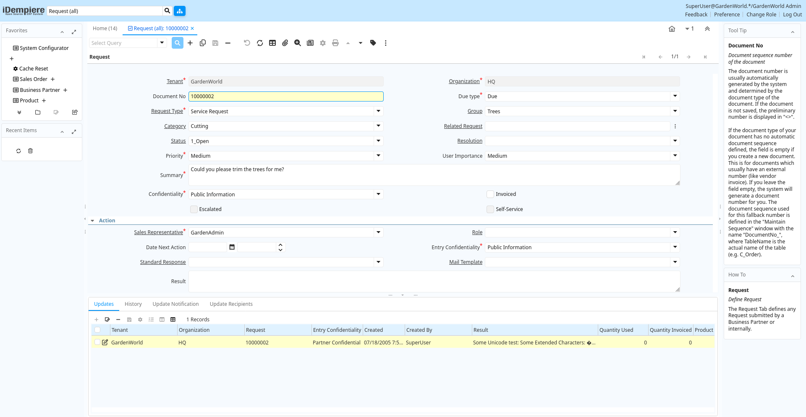Toggle grid view in main toolbar
Image resolution: width=806 pixels, height=417 pixels.
[272, 43]
